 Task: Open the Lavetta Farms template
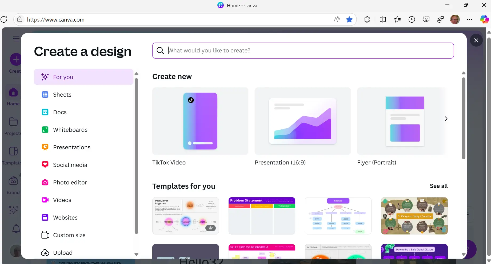338,251
